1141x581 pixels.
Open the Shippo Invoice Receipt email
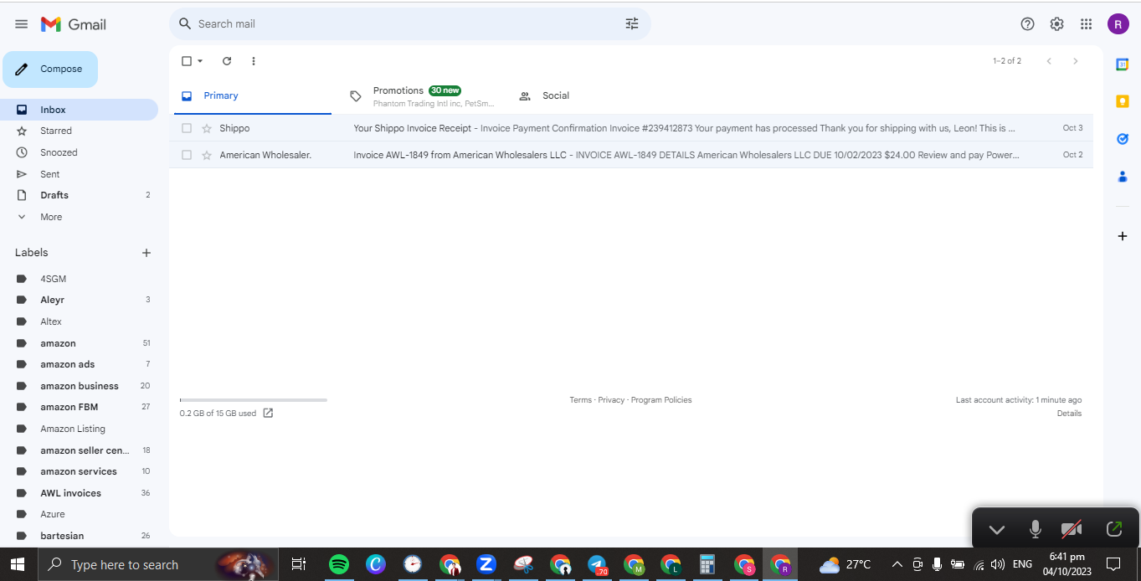pos(631,128)
